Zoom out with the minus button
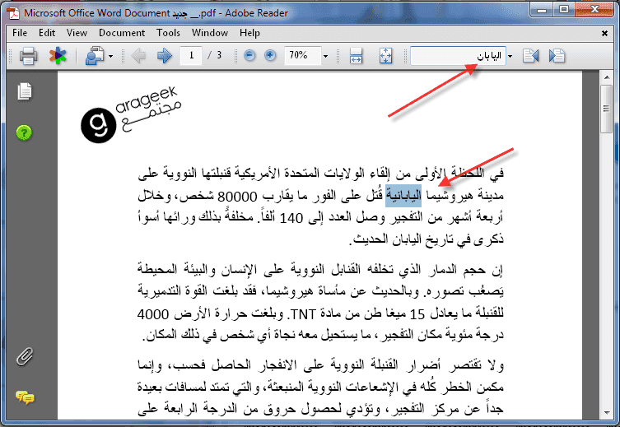Viewport: 620px width, 427px height. coord(250,56)
